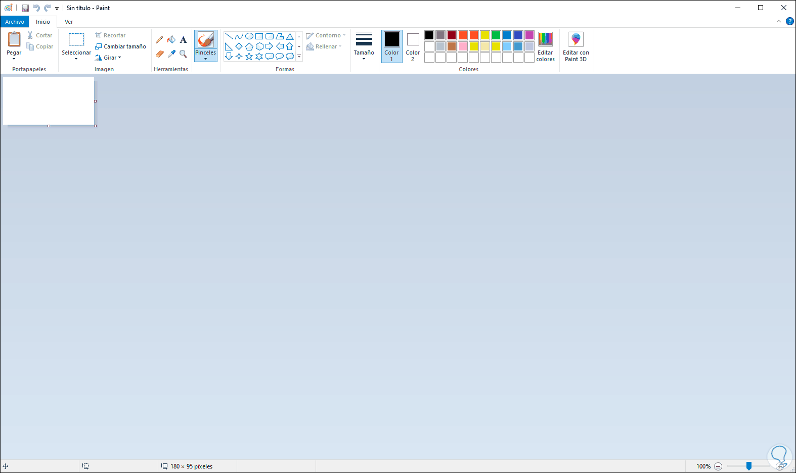796x473 pixels.
Task: Choose the Down arrow shape
Action: tap(229, 57)
